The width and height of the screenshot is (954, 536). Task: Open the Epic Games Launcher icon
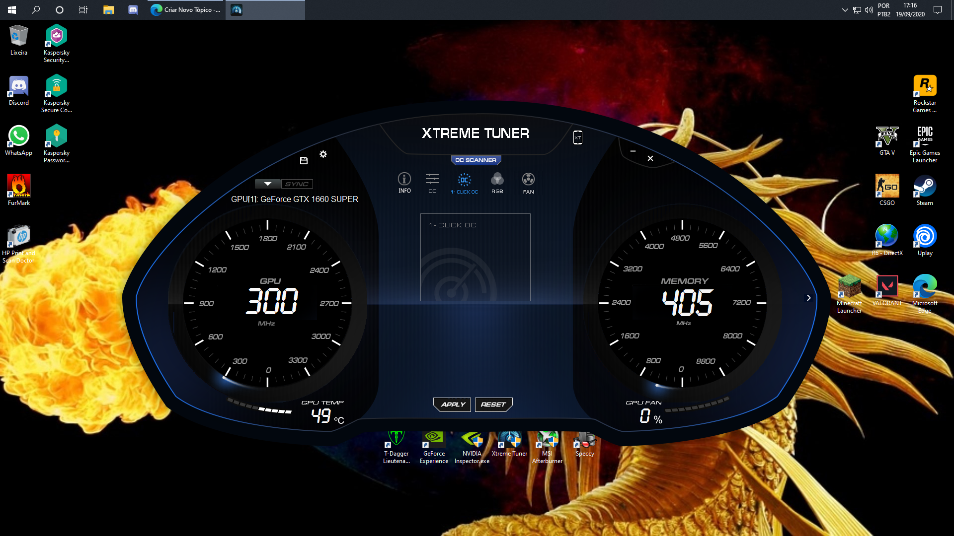924,144
